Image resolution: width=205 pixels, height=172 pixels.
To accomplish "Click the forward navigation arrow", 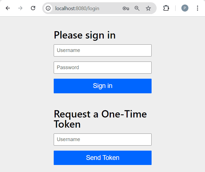I will pos(20,8).
